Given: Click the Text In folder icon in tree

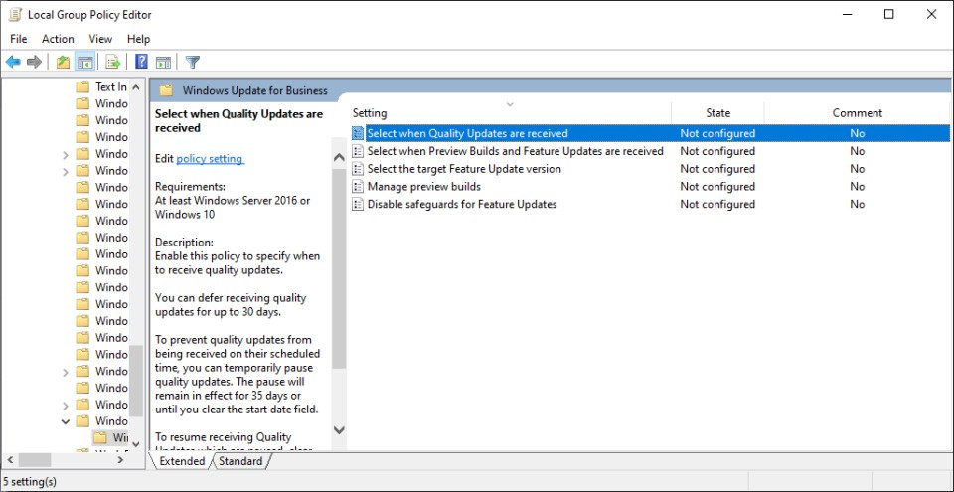Looking at the screenshot, I should [x=82, y=87].
